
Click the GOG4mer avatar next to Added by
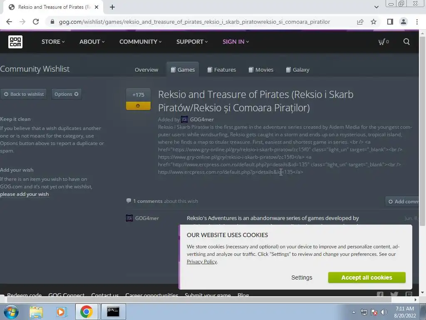(184, 119)
